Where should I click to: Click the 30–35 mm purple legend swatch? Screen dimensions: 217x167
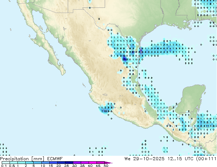coord(77,163)
